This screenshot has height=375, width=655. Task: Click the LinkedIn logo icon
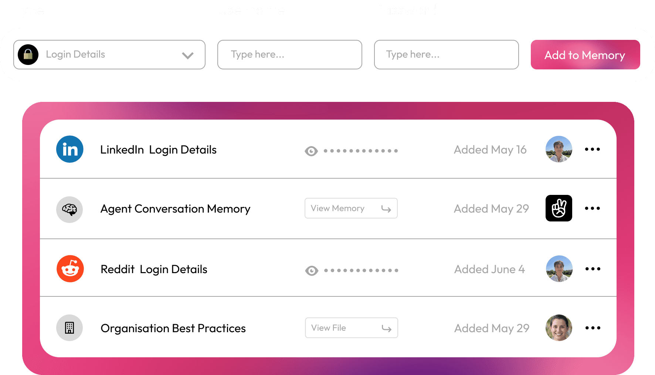(69, 149)
